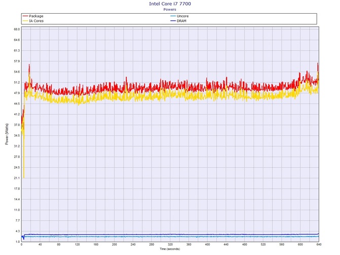Click the Intel Core i7 7700 title
Viewport: 340px width, 255px height.
tap(170, 4)
